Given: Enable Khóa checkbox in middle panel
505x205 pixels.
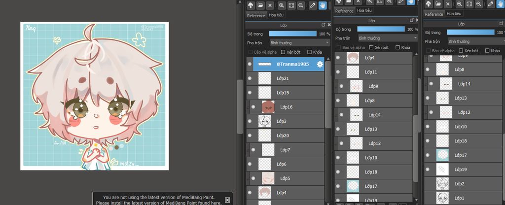Looking at the screenshot, I should [x=398, y=47].
